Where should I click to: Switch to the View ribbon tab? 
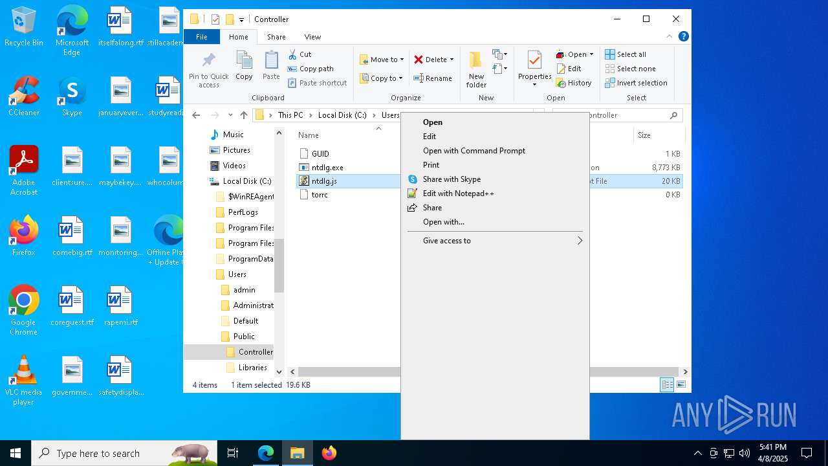point(312,37)
